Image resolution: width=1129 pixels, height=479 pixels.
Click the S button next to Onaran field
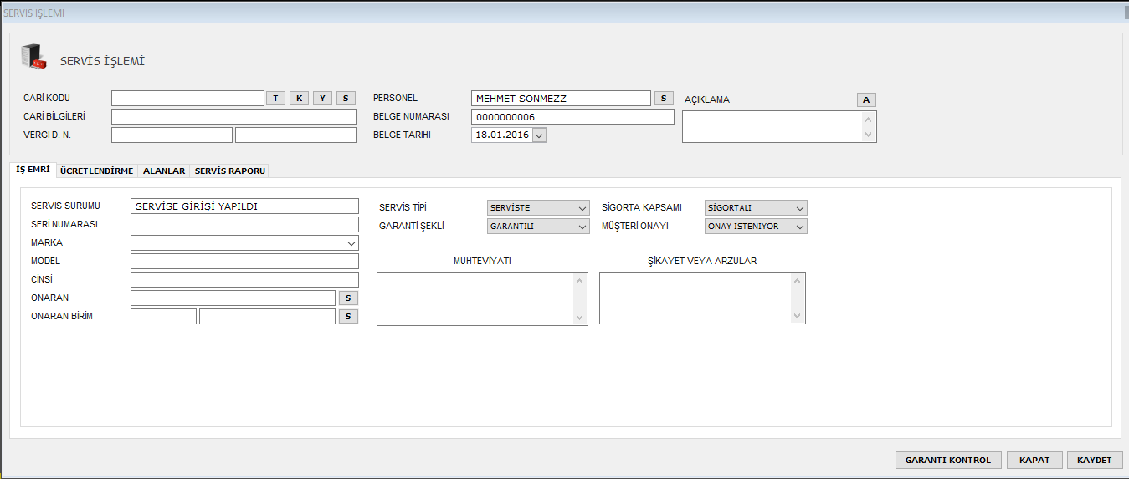348,298
